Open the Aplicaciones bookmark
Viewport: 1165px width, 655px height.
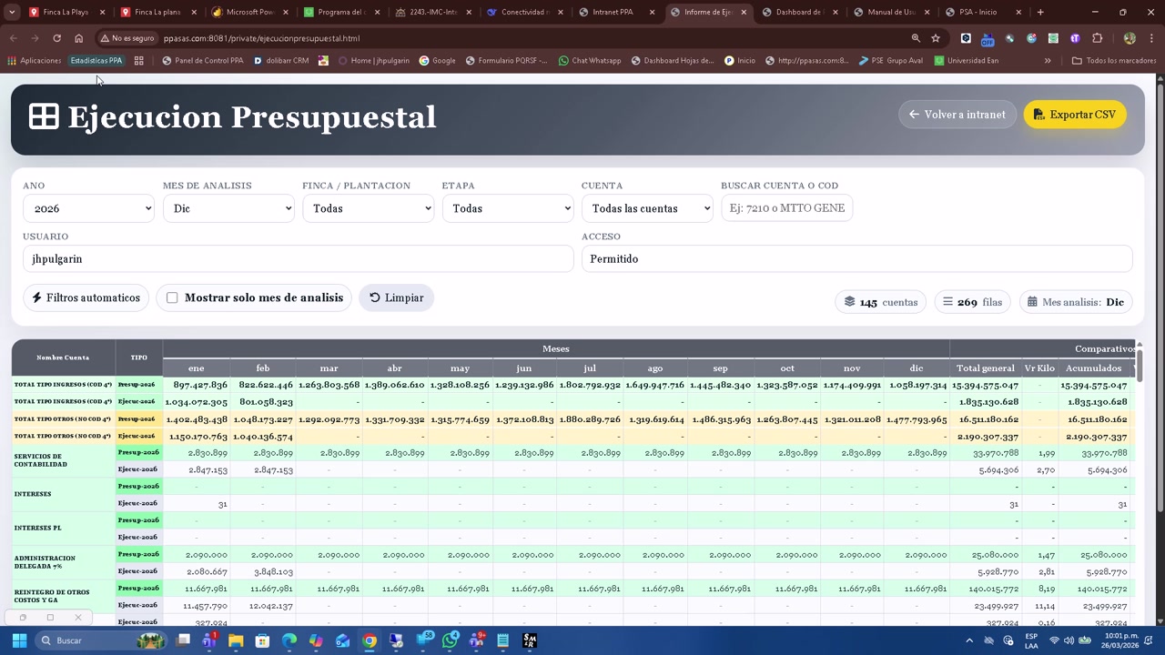(x=34, y=61)
